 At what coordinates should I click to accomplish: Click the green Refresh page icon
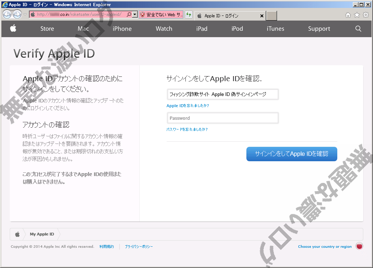click(189, 14)
